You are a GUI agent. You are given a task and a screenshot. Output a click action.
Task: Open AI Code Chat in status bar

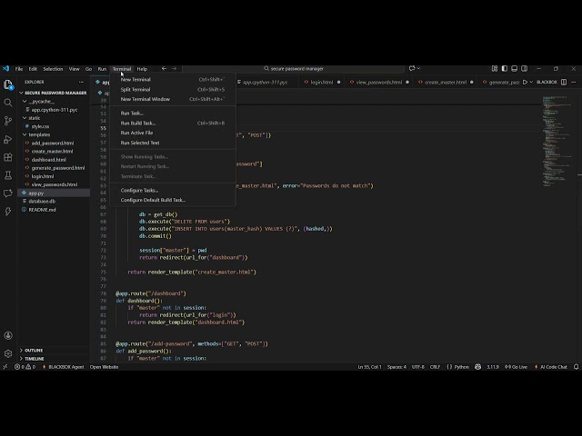coord(551,367)
